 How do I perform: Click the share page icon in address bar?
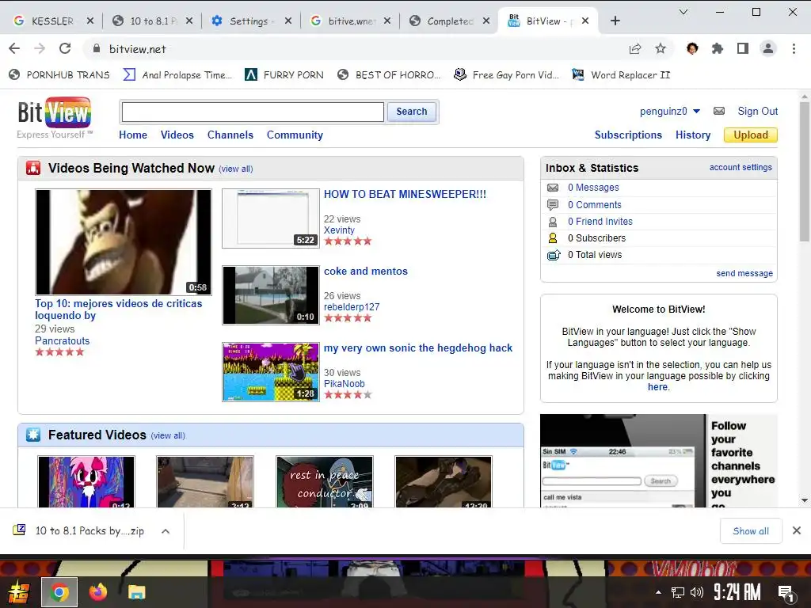coord(635,48)
